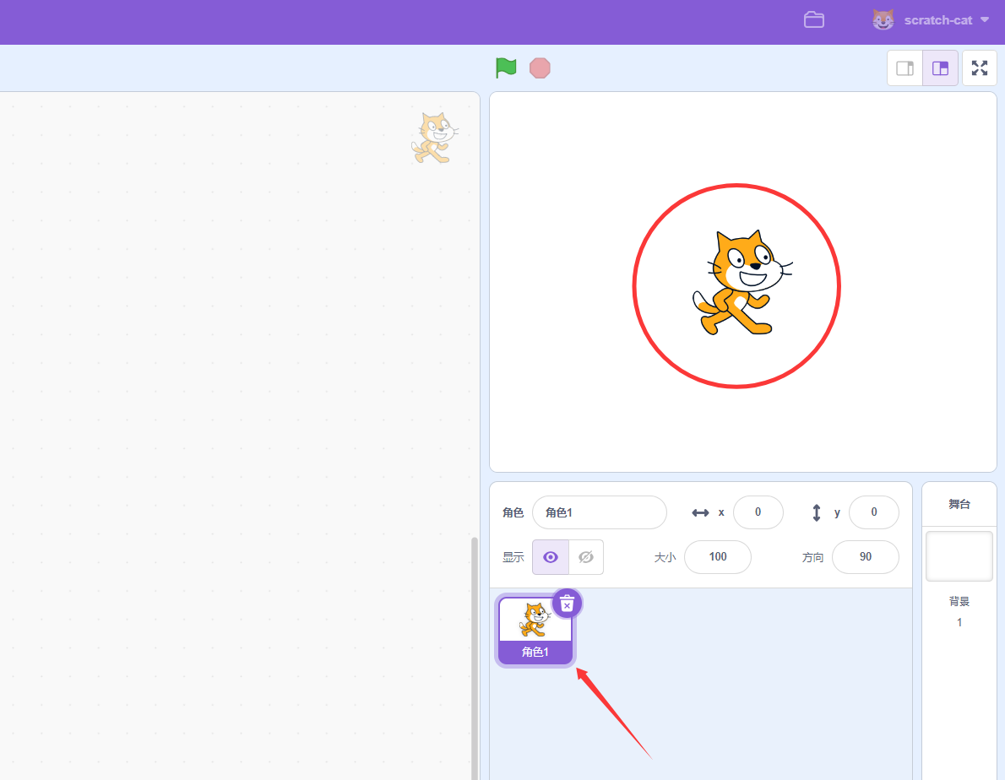Open the 大小 size value control
The width and height of the screenshot is (1005, 780).
717,556
